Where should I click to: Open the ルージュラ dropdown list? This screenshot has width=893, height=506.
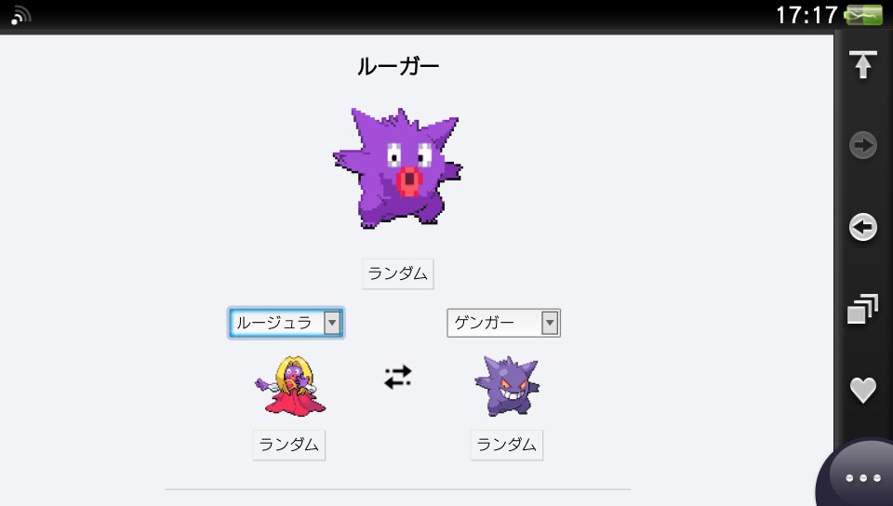tap(286, 323)
